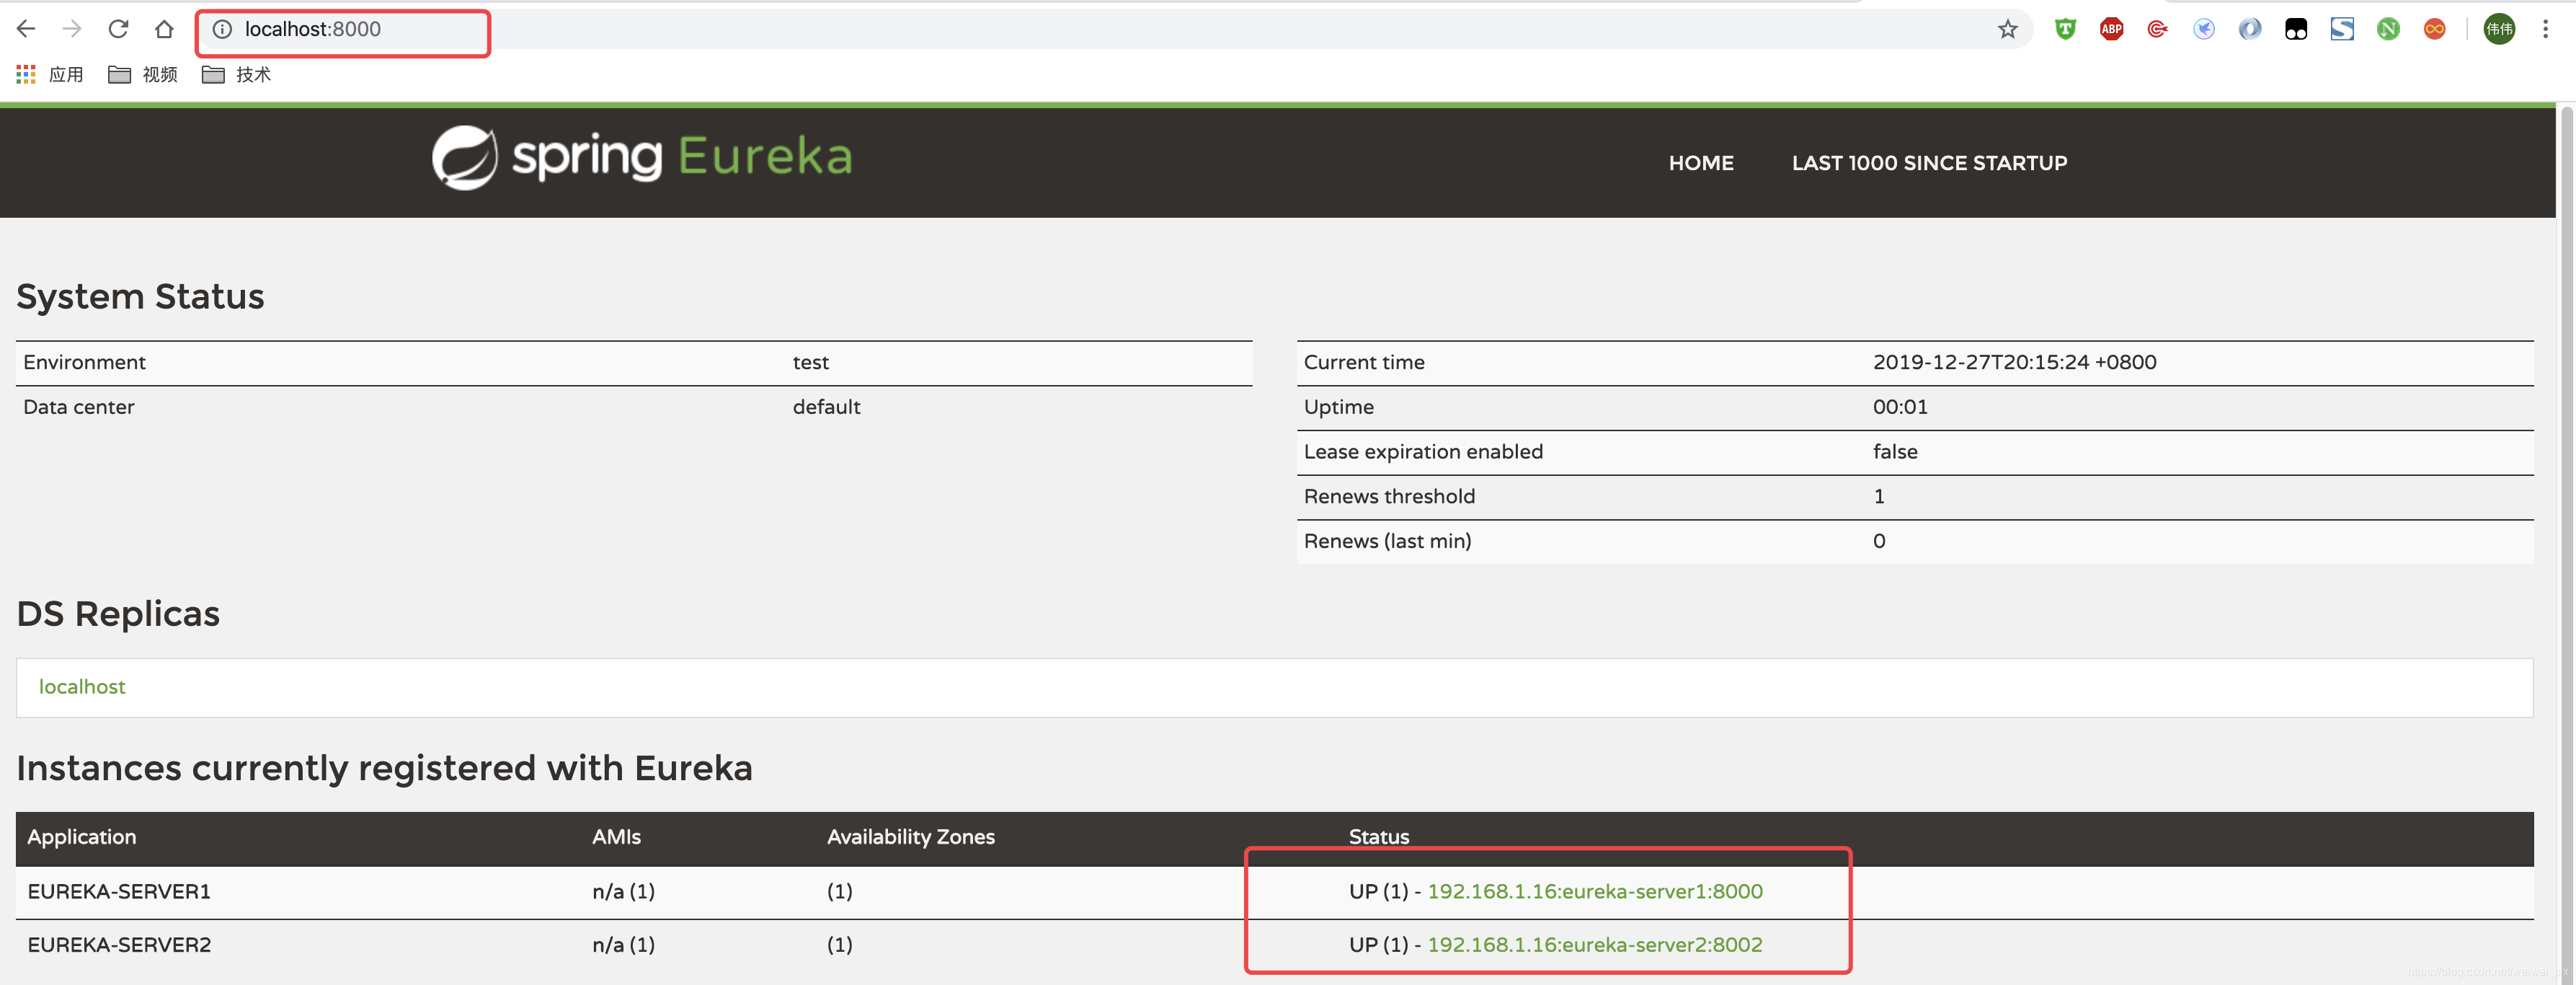The height and width of the screenshot is (985, 2576).
Task: Open the 技术 bookmarks folder
Action: tap(236, 75)
